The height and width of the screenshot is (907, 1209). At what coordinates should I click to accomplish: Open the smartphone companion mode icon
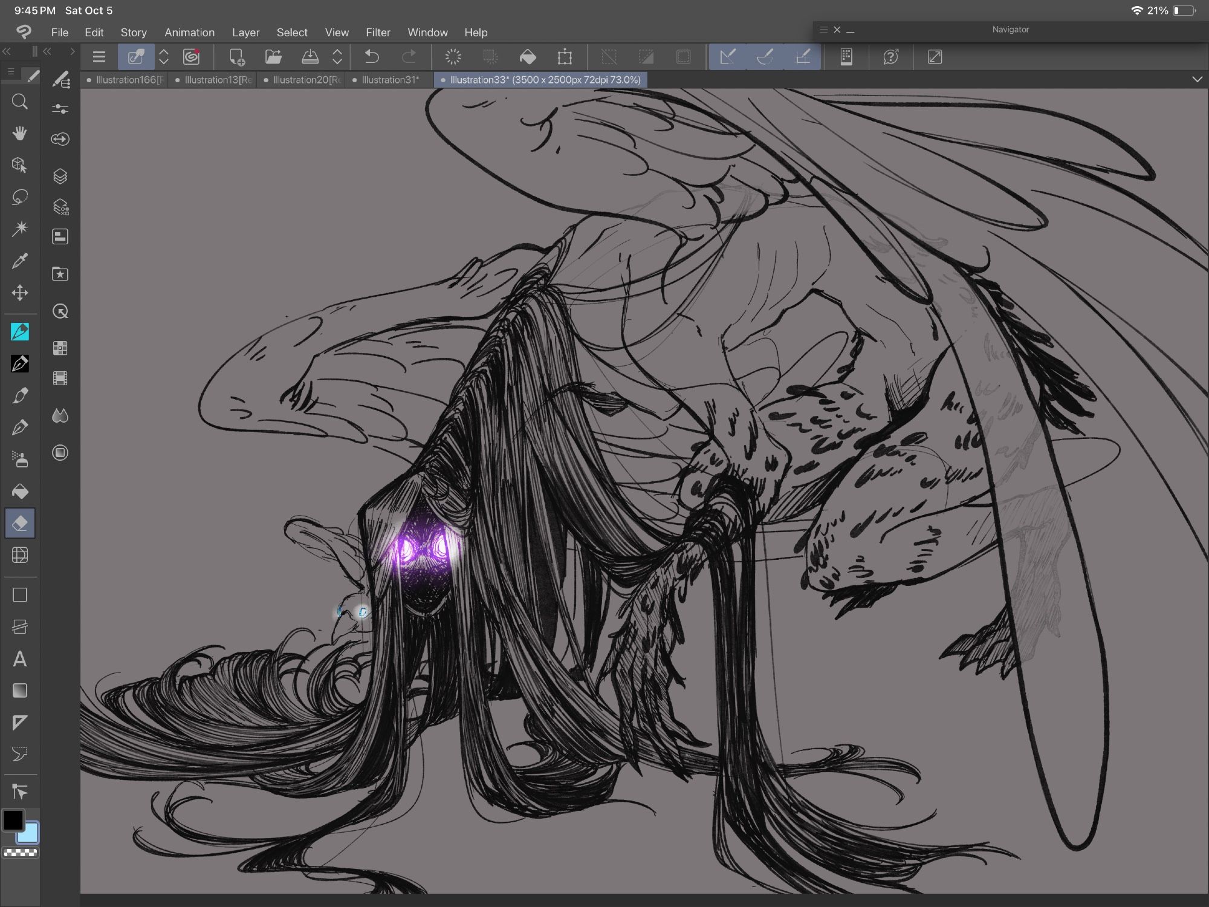[846, 57]
